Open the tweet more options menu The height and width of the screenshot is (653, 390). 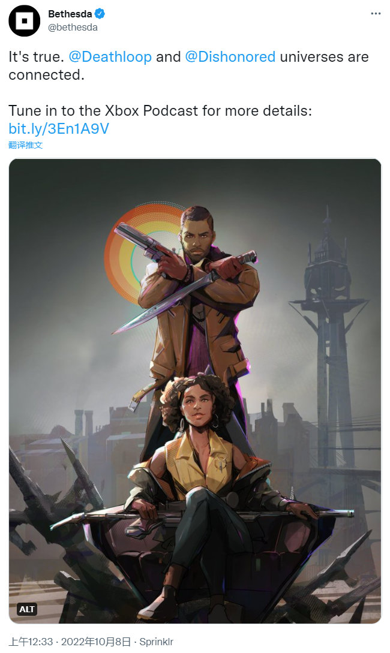click(x=376, y=14)
